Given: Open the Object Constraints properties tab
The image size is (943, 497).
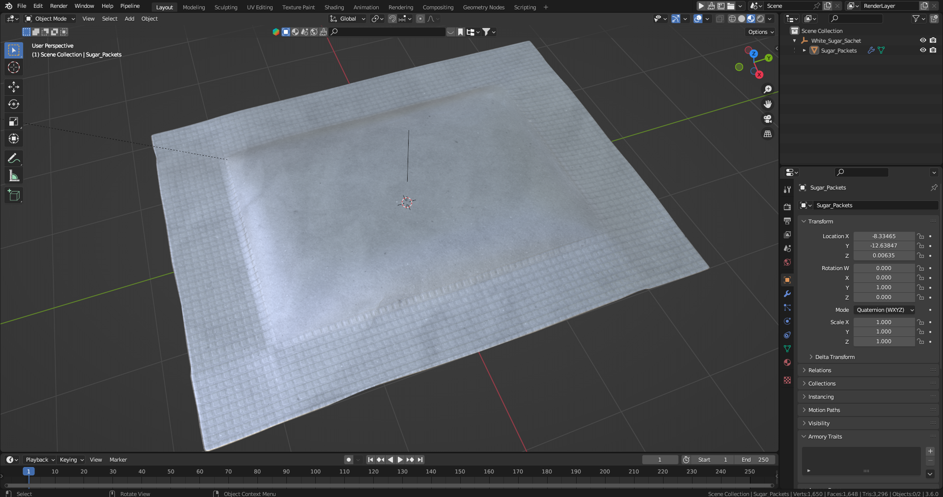Looking at the screenshot, I should (787, 335).
